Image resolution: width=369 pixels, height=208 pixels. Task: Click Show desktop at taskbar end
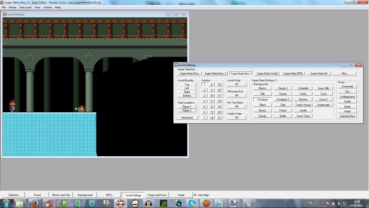click(x=367, y=203)
